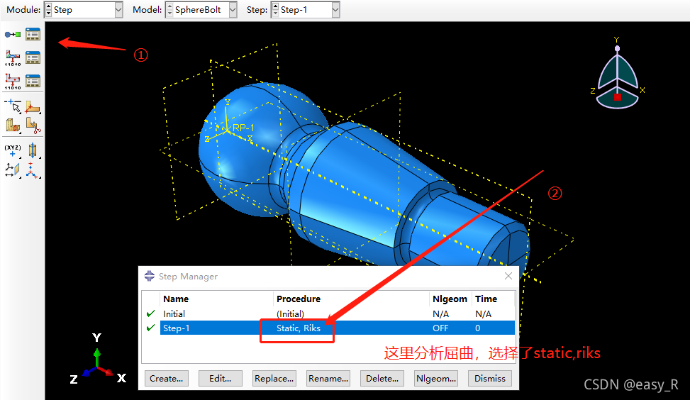The width and height of the screenshot is (690, 400).
Task: Select the Step-1 row name
Action: [176, 328]
